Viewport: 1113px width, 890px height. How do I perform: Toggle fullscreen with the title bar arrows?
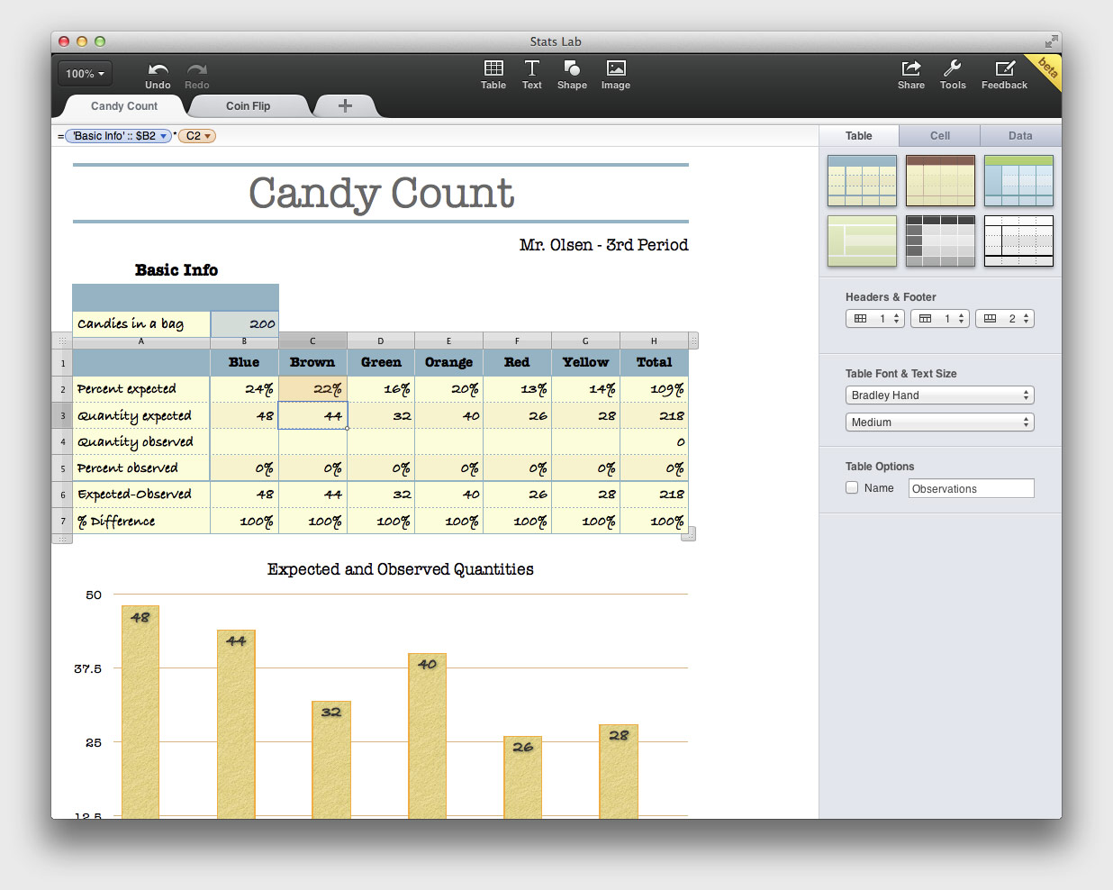tap(1051, 41)
